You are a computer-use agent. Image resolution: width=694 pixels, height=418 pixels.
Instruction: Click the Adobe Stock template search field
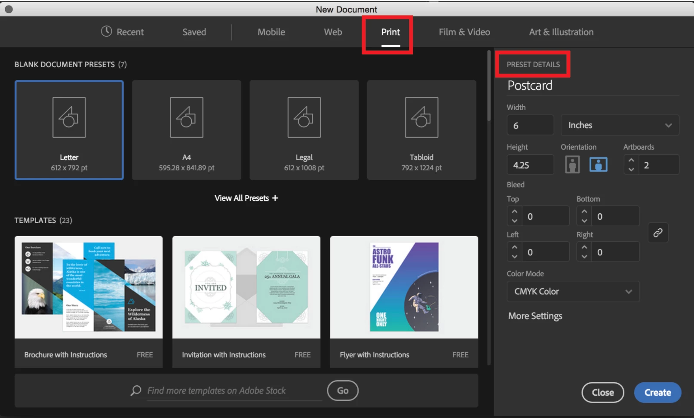click(x=234, y=390)
